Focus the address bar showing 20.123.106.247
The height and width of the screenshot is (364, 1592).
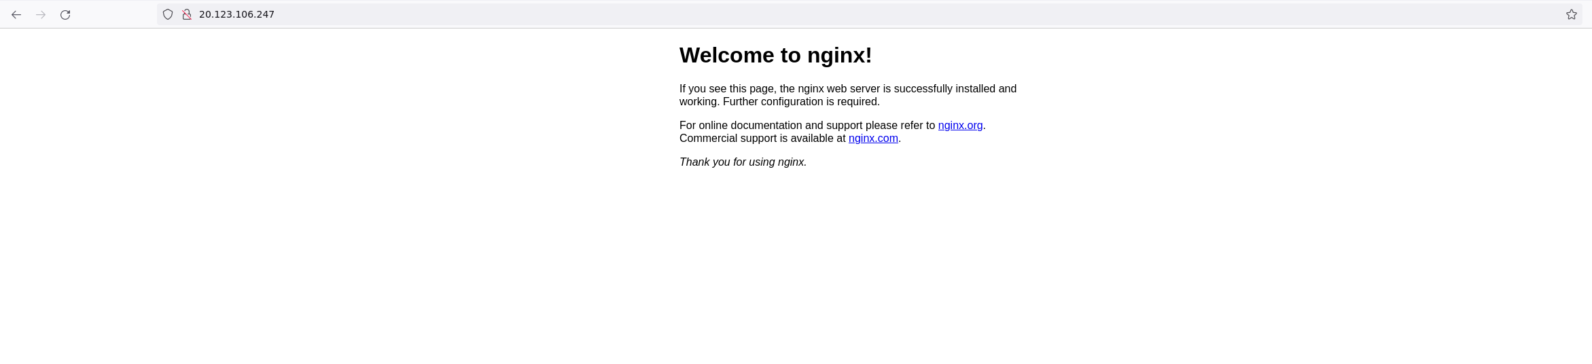tap(870, 14)
